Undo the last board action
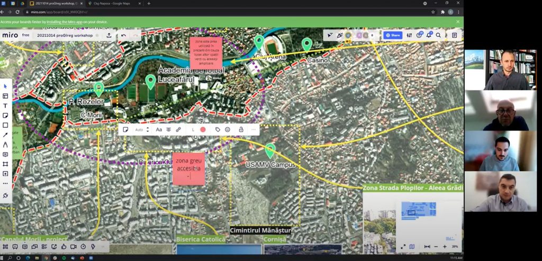542x261 pixels. [123, 35]
